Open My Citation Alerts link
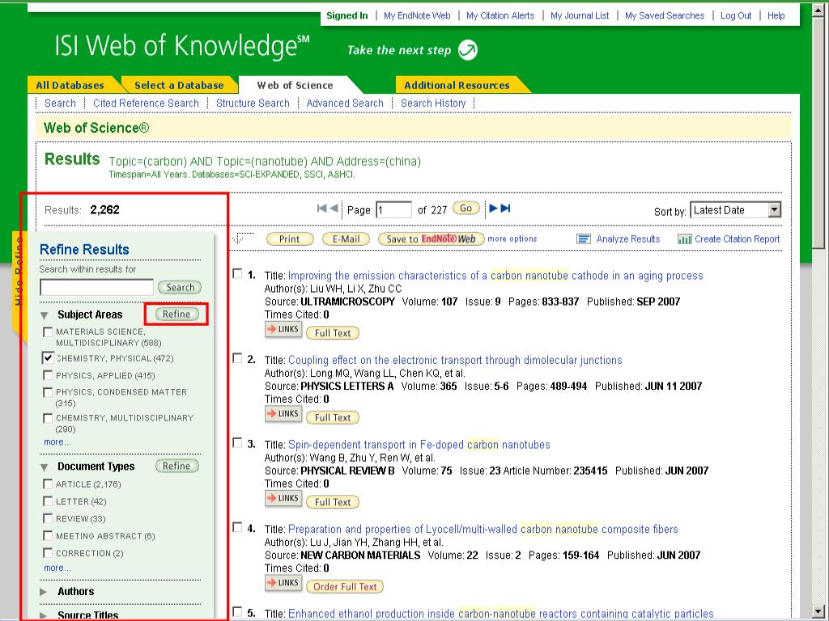 pos(500,16)
